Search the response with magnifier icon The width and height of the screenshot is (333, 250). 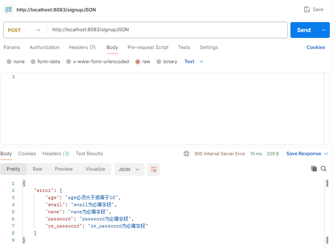click(x=324, y=169)
